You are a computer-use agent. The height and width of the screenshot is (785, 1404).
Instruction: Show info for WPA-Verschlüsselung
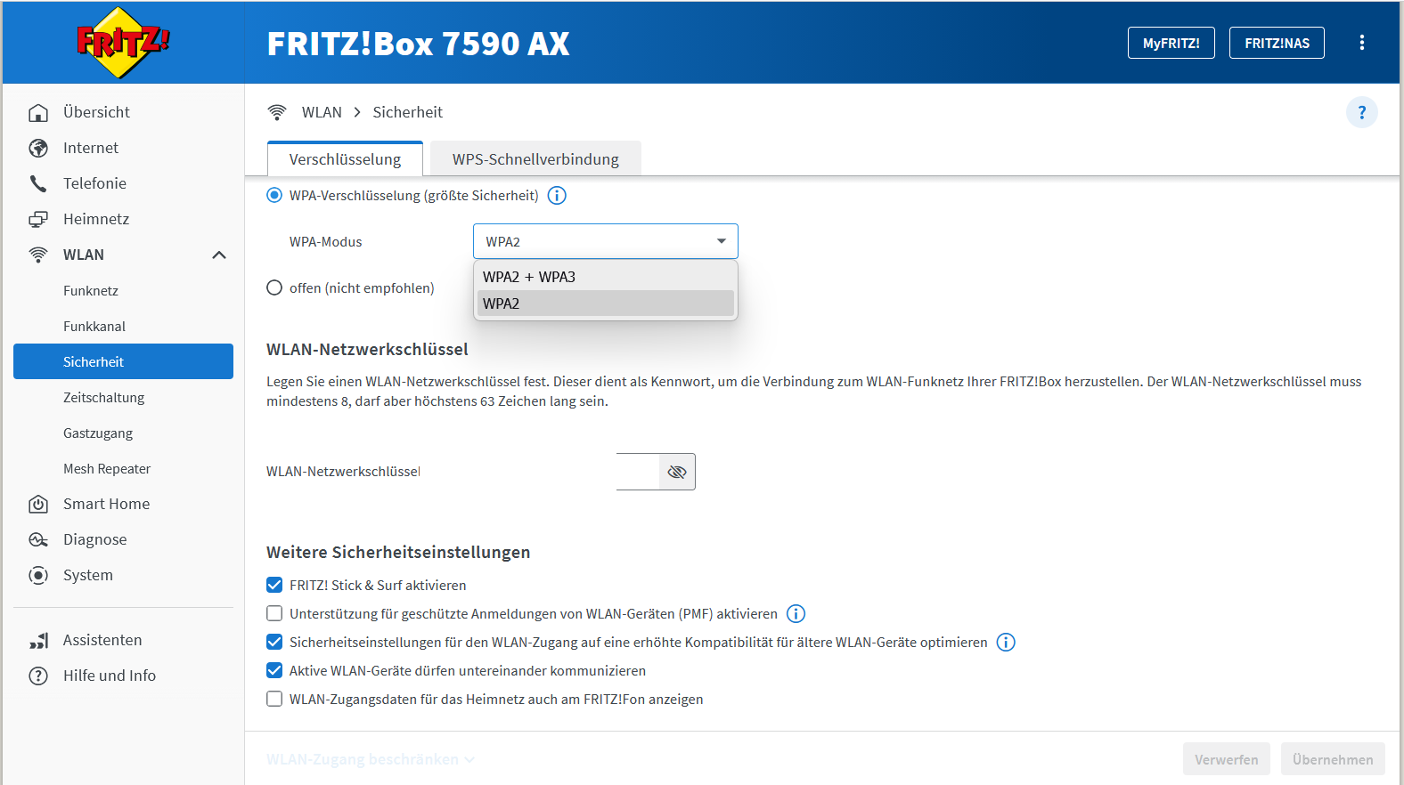(x=557, y=196)
